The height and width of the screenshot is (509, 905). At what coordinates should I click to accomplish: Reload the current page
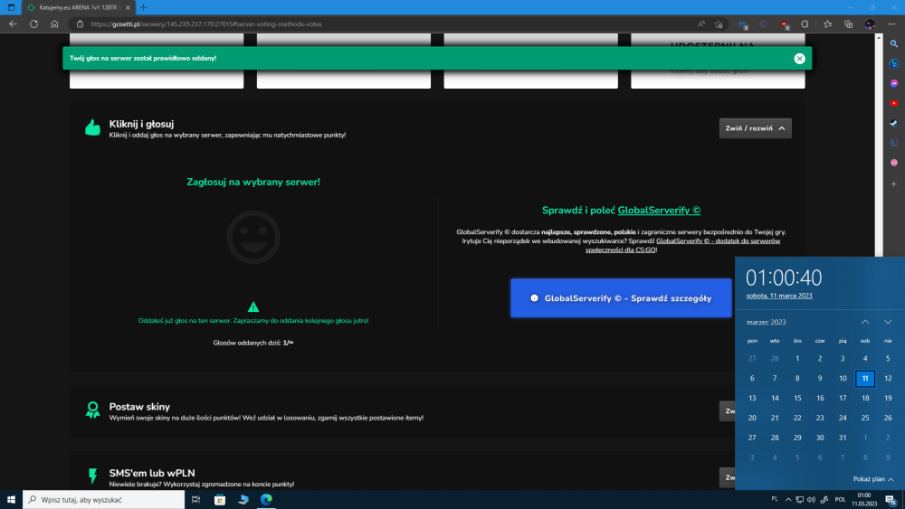[x=34, y=24]
